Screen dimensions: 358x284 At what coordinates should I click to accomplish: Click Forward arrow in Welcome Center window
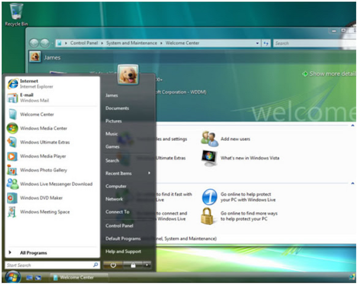click(45, 43)
